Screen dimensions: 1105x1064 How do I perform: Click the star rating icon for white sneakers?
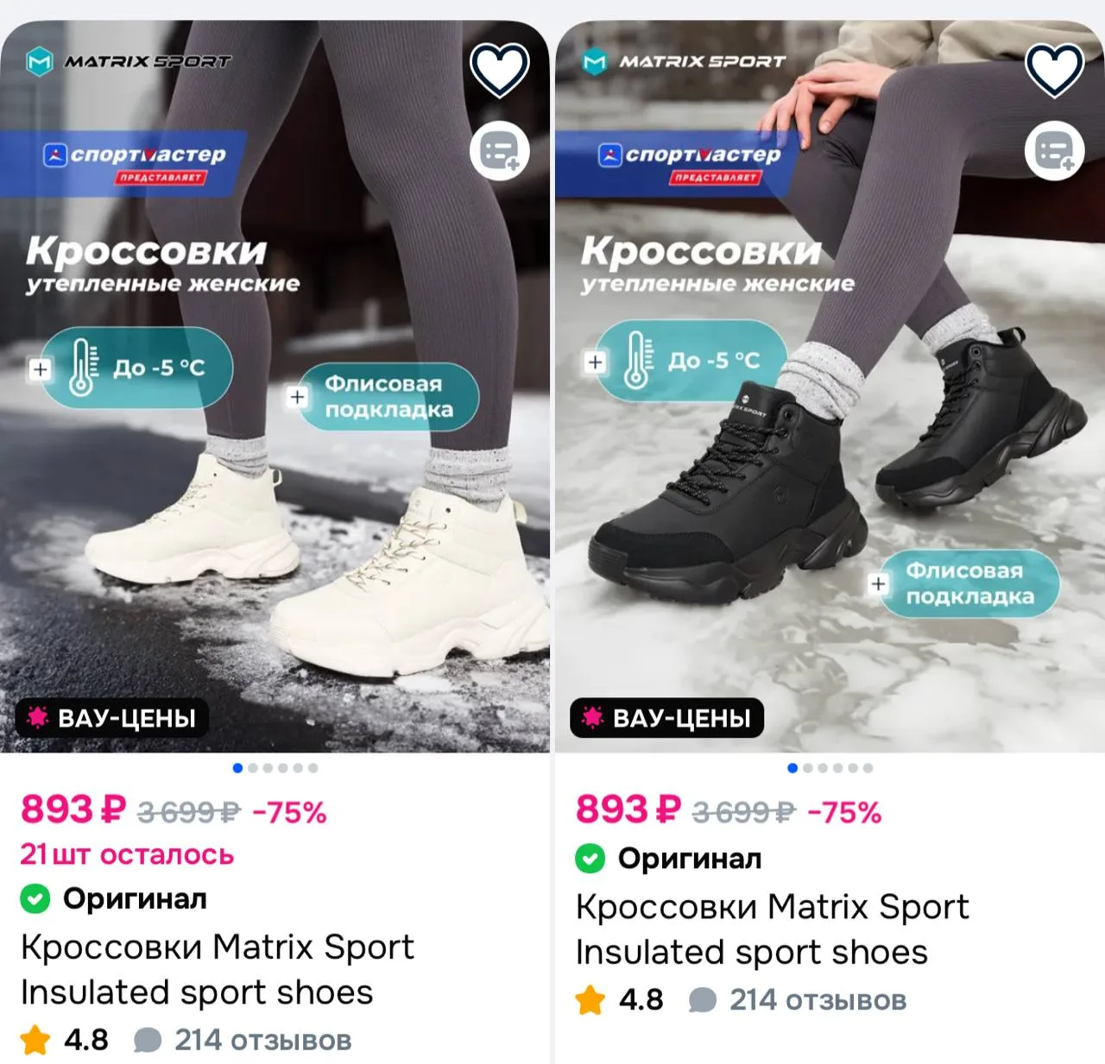pyautogui.click(x=35, y=1040)
